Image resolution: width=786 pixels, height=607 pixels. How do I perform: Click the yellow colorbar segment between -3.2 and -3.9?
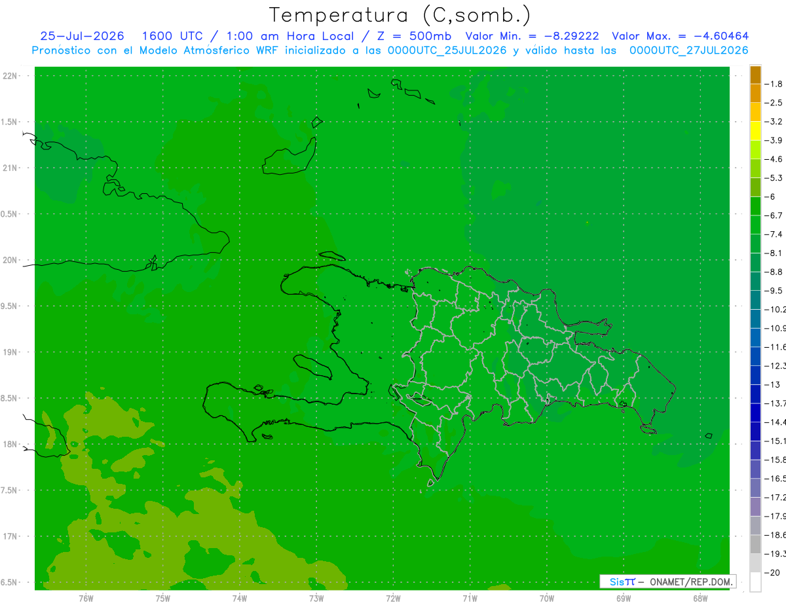[755, 131]
